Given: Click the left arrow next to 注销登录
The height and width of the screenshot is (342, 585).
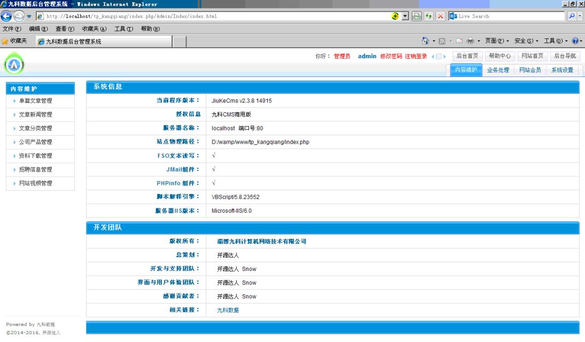Looking at the screenshot, I should [x=433, y=57].
